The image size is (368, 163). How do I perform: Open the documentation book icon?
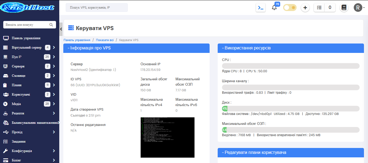(x=344, y=8)
